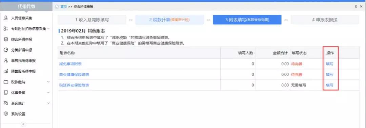
Task: Click the 系统设置 gear icon
Action: (6, 114)
